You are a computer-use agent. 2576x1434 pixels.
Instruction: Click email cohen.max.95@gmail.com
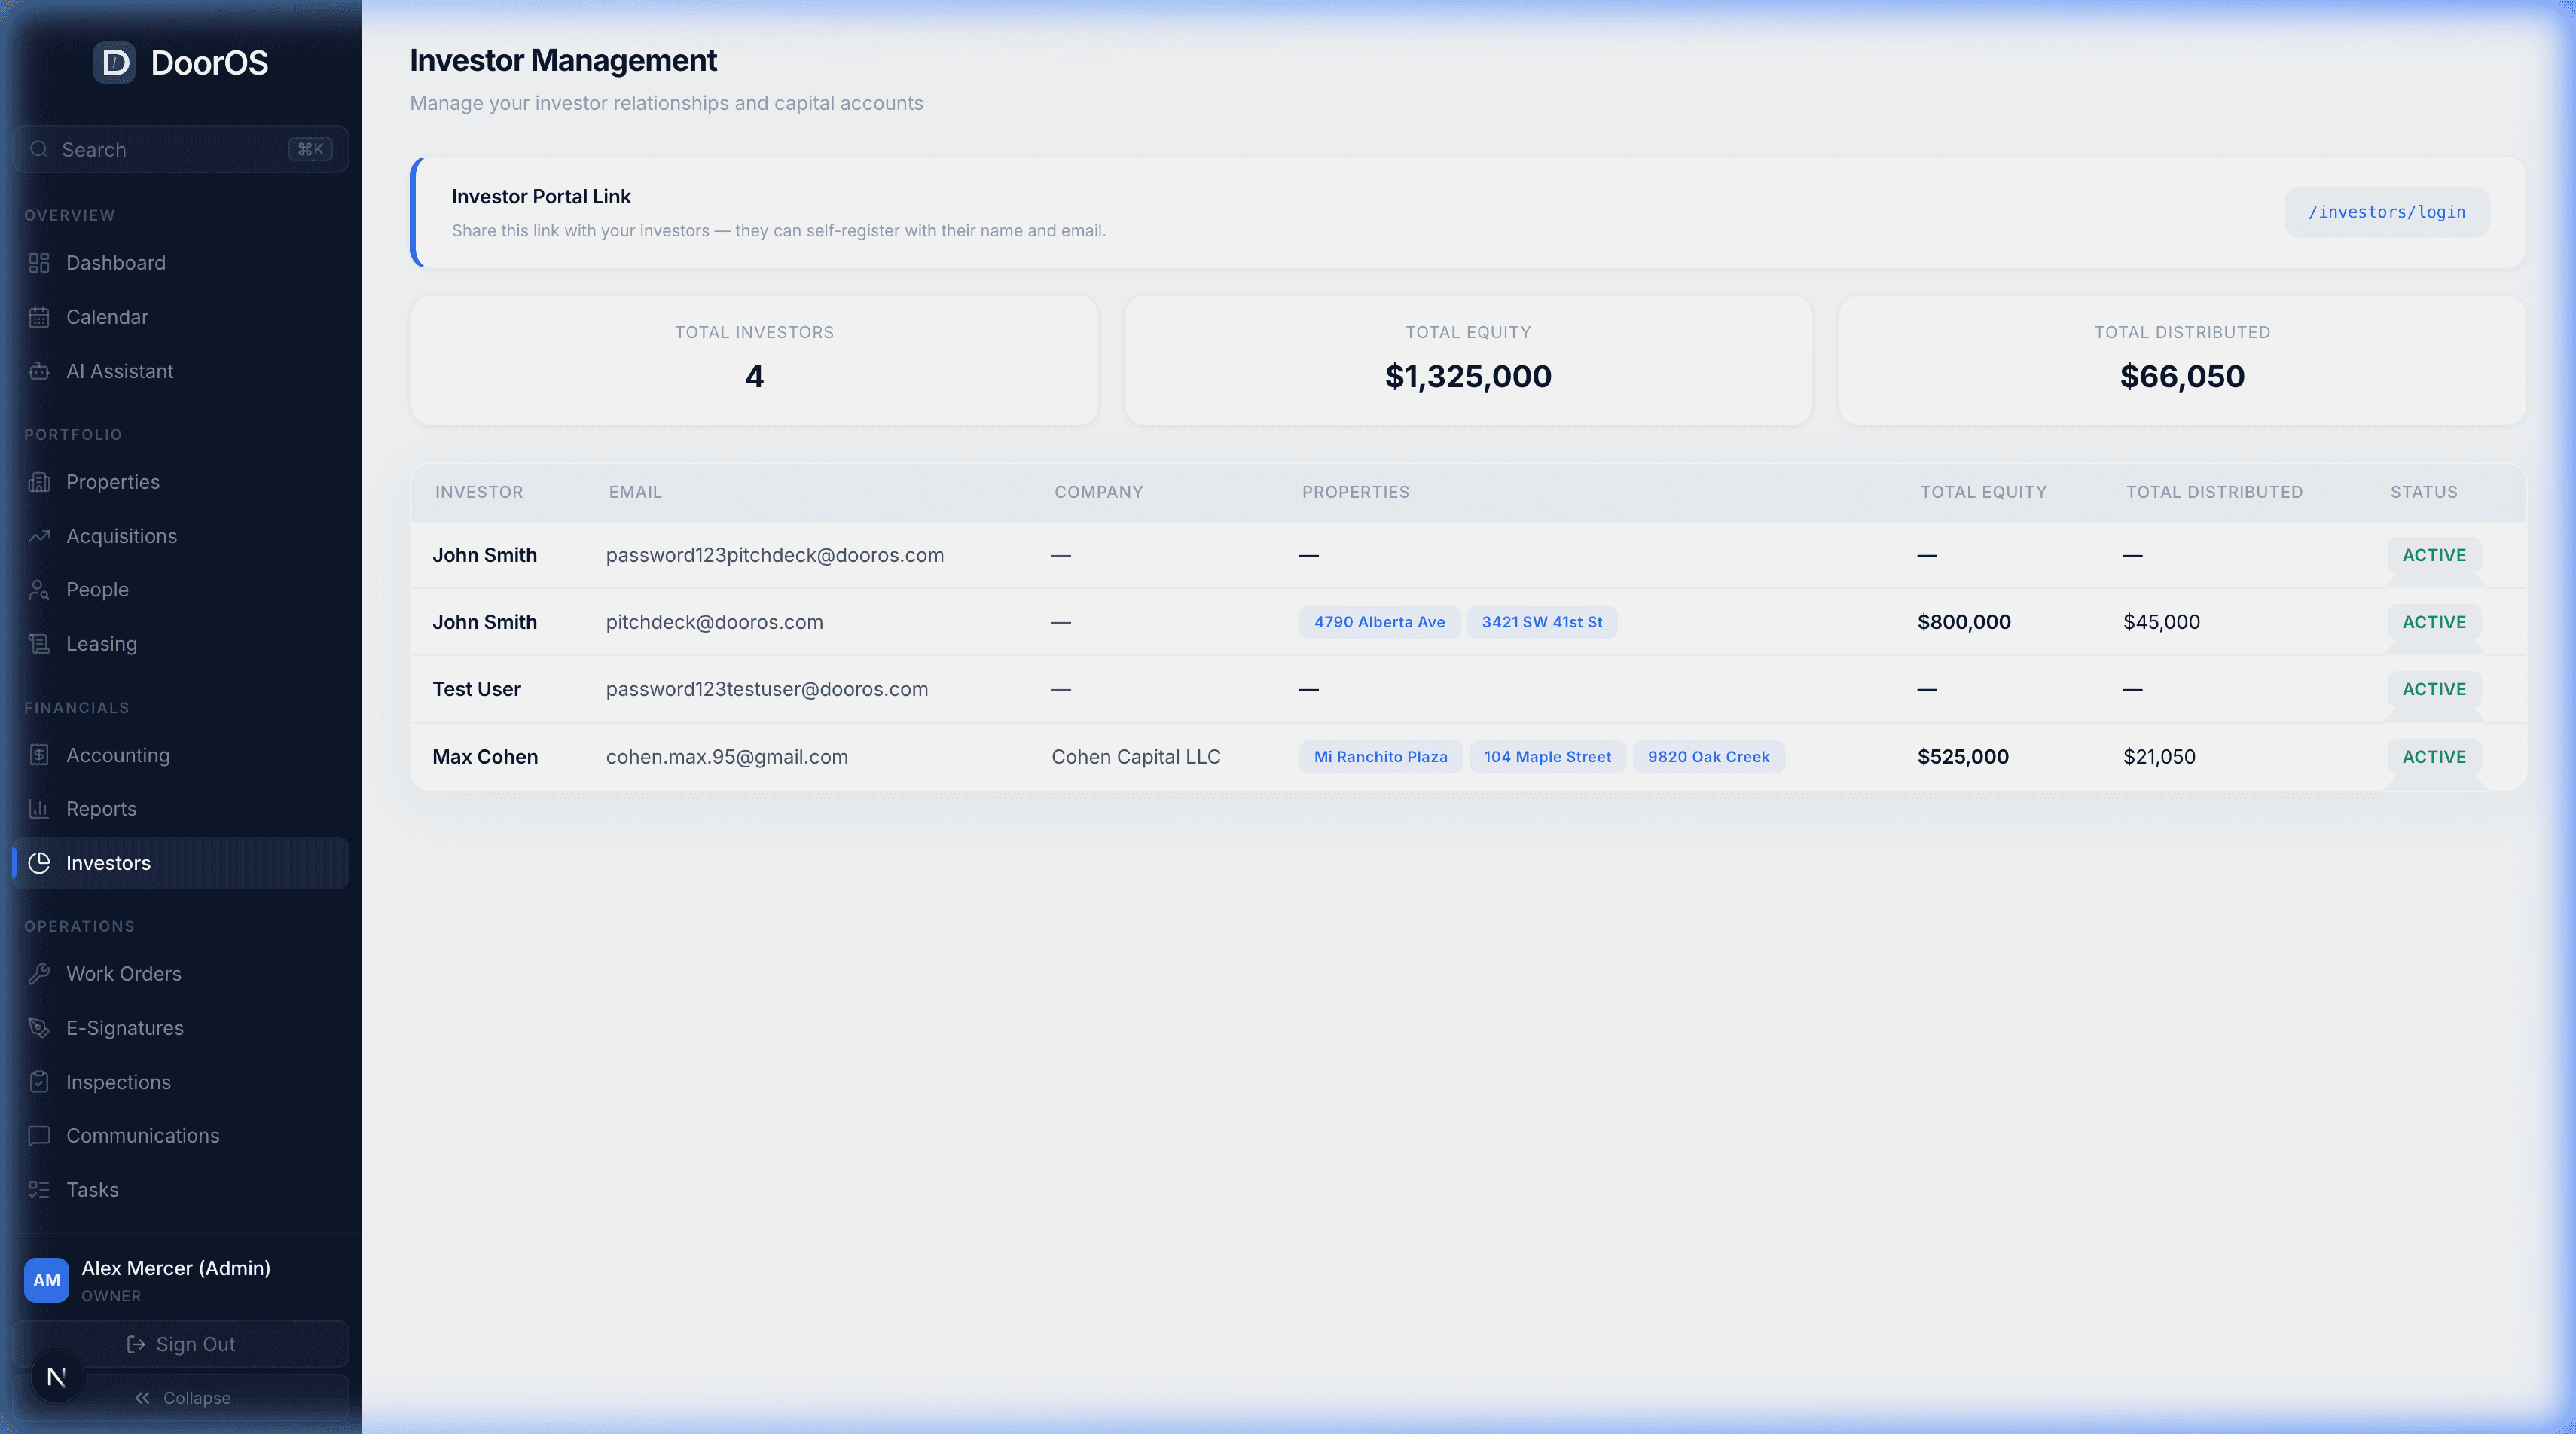[x=726, y=757]
